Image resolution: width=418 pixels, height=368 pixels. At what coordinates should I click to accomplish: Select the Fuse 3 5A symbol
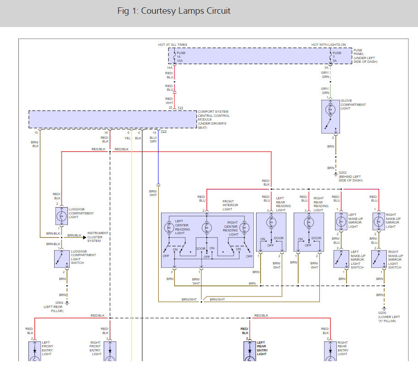pyautogui.click(x=330, y=56)
